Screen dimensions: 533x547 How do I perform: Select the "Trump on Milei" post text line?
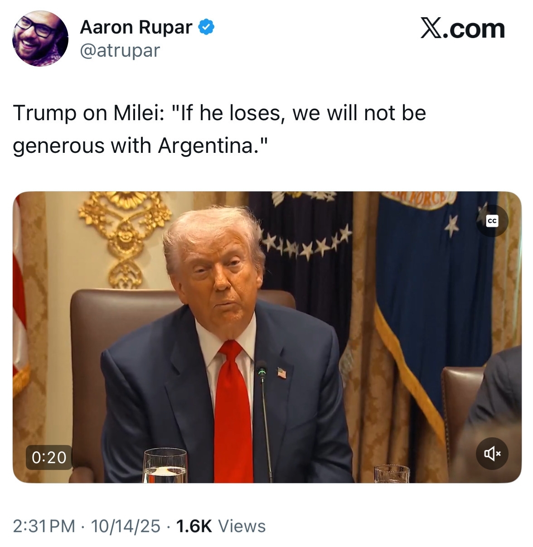click(219, 113)
